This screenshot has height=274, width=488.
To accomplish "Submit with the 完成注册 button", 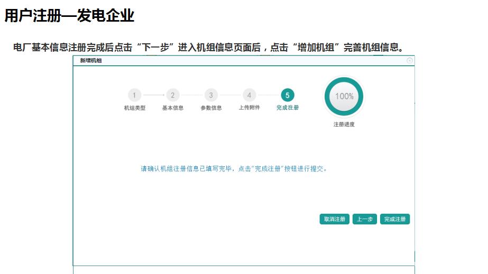I will [395, 219].
